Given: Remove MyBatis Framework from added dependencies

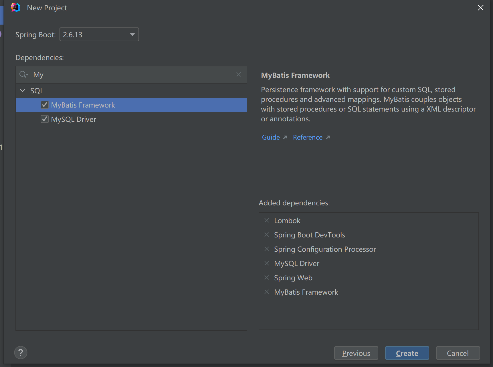Looking at the screenshot, I should coord(267,292).
